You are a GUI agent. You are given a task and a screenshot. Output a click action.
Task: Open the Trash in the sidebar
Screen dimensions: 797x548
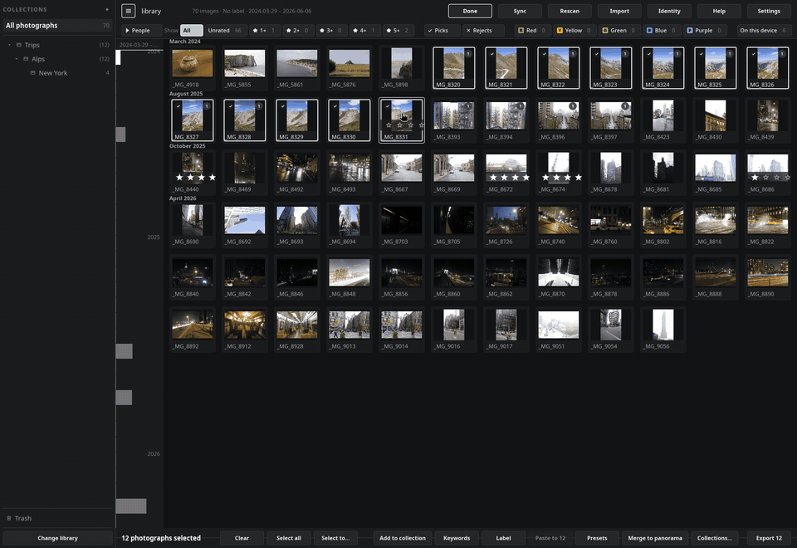pyautogui.click(x=19, y=518)
